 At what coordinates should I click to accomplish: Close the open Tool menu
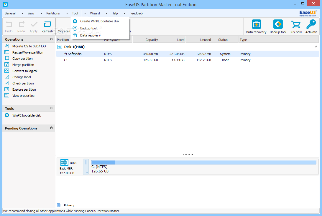coord(75,13)
